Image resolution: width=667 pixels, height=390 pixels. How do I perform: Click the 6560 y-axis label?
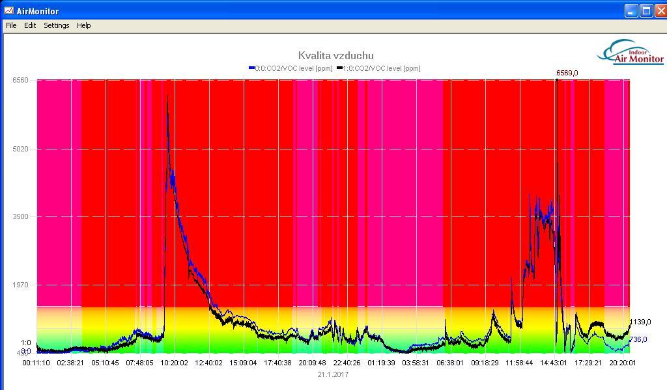point(20,80)
